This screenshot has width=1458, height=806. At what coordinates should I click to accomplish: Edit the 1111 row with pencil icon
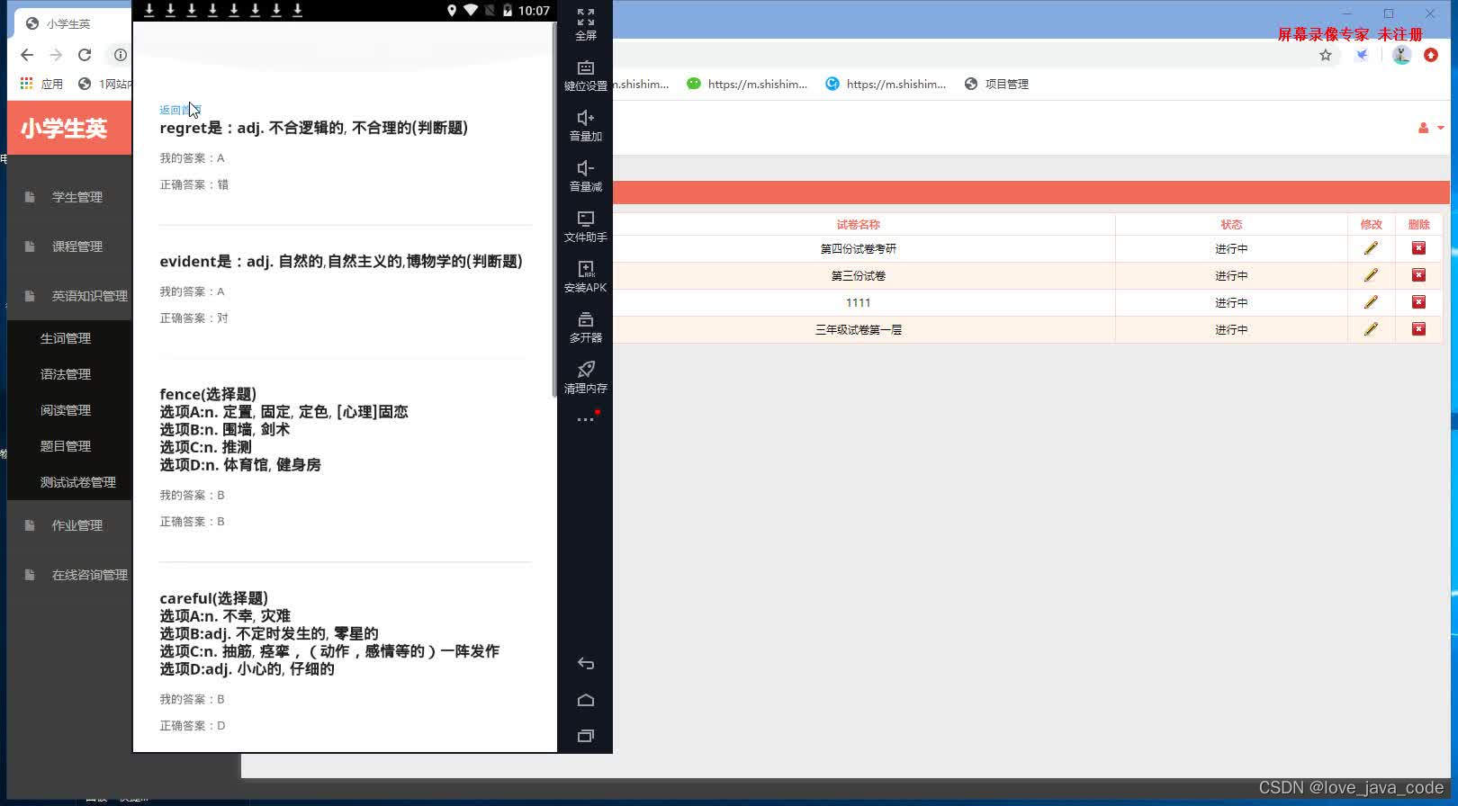tap(1371, 302)
